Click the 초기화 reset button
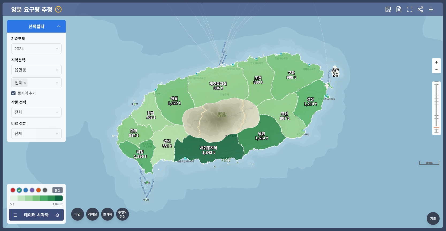This screenshot has height=231, width=446. [108, 214]
